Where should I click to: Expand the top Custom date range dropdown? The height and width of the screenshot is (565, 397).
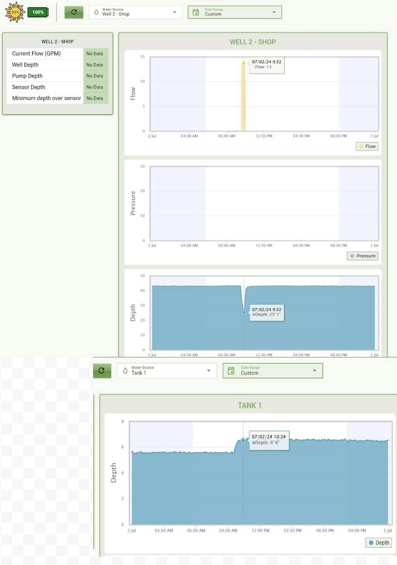(274, 12)
